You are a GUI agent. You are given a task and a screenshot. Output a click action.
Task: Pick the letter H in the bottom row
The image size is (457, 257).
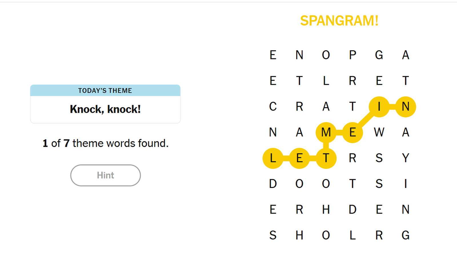[299, 236]
